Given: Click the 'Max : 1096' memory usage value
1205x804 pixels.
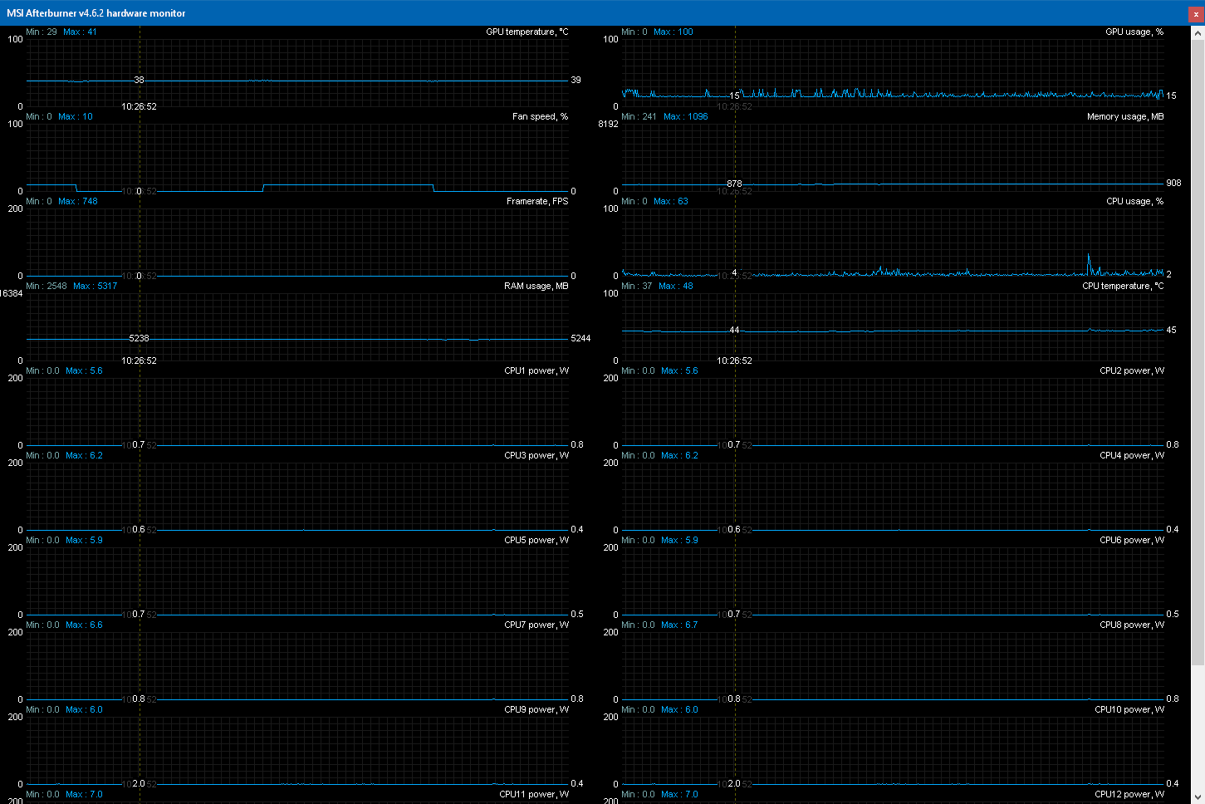Looking at the screenshot, I should (x=686, y=117).
